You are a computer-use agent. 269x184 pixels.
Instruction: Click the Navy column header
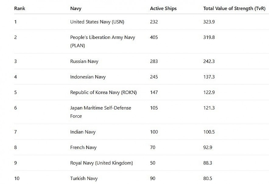[76, 9]
